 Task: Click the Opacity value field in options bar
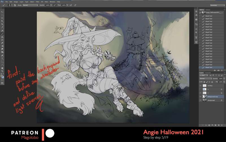coord(47,5)
